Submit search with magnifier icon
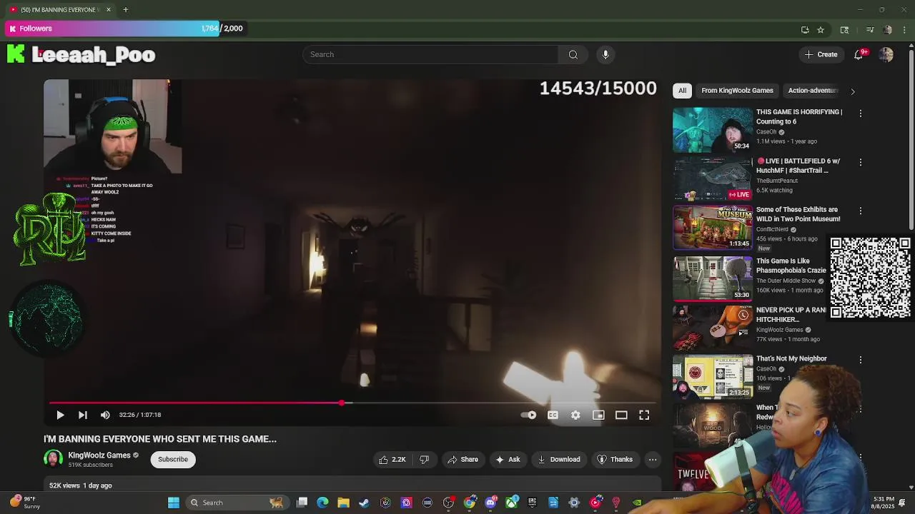This screenshot has height=514, width=915. click(x=573, y=54)
